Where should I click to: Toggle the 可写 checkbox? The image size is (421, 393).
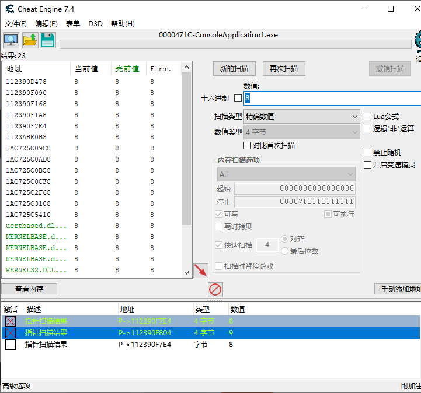218,214
